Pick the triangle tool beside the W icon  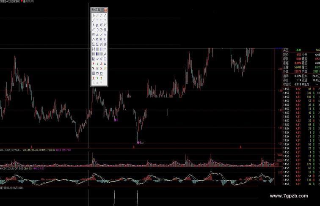97,35
